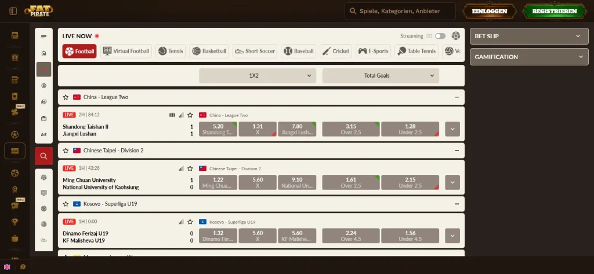
Task: Toggle the Streaming switch
Action: [x=440, y=36]
